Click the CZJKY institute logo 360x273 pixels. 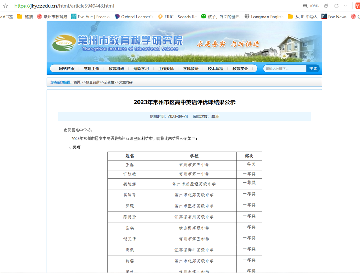pyautogui.click(x=64, y=43)
